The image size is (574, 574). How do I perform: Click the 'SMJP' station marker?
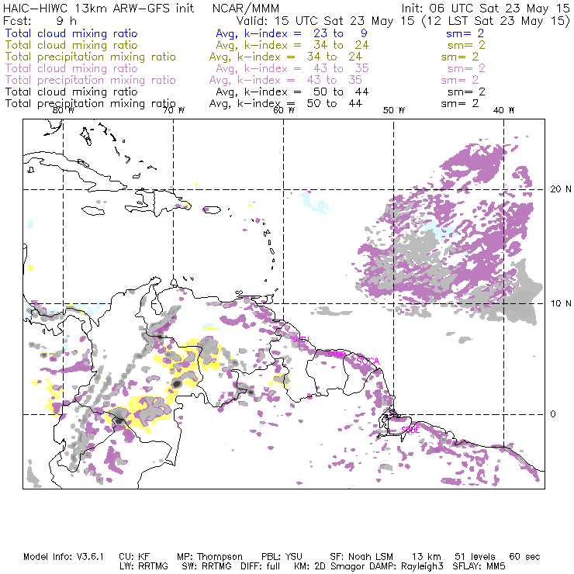click(337, 354)
